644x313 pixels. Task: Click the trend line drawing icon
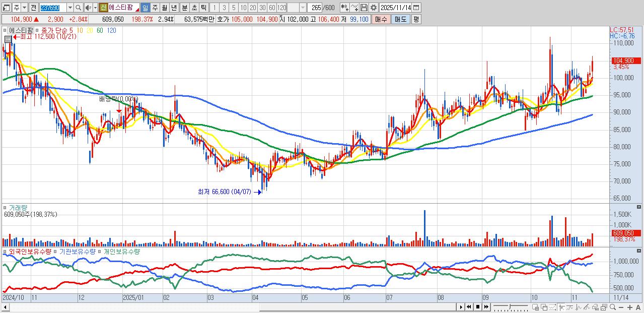(570, 307)
